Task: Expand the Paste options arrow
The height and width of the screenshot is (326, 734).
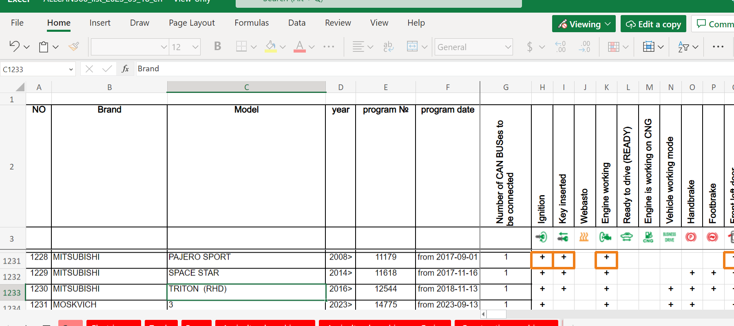Action: 56,47
